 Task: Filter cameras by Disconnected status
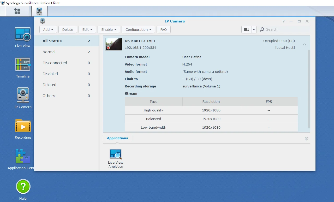[67, 63]
